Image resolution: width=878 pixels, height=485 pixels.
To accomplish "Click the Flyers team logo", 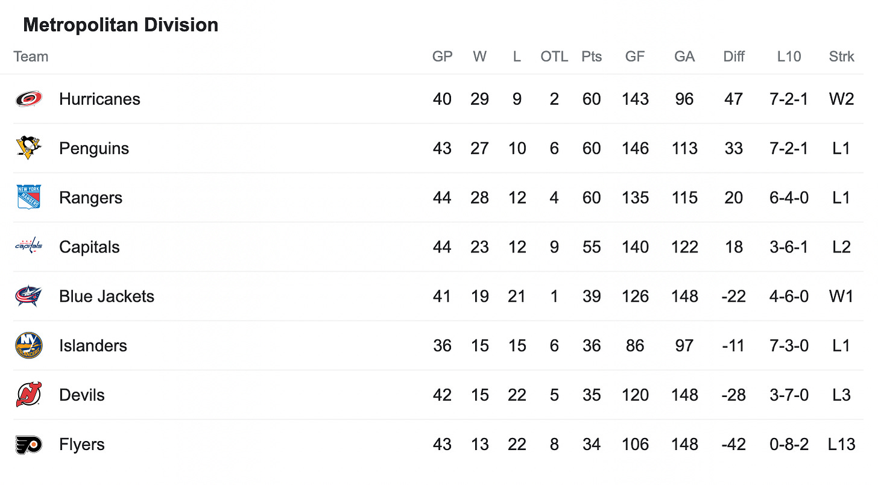I will point(28,445).
